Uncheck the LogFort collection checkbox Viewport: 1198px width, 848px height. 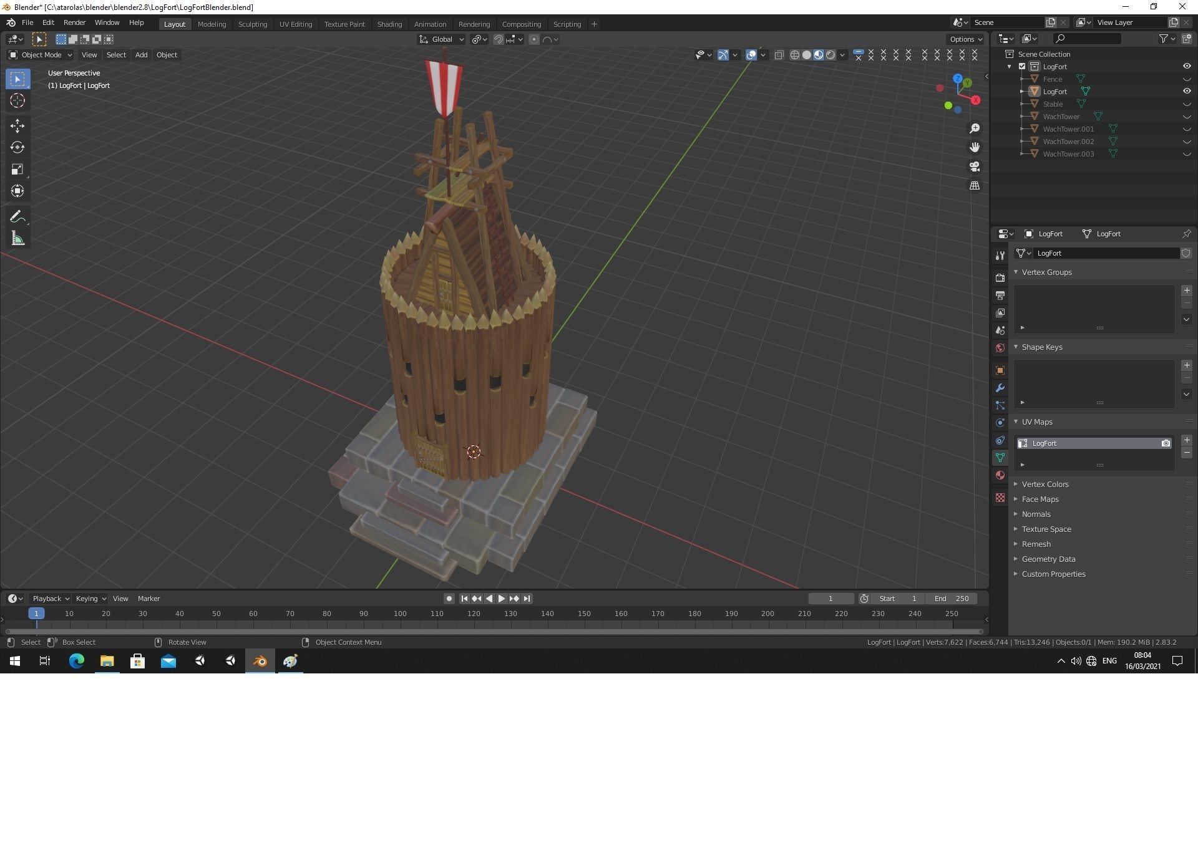pos(1022,66)
